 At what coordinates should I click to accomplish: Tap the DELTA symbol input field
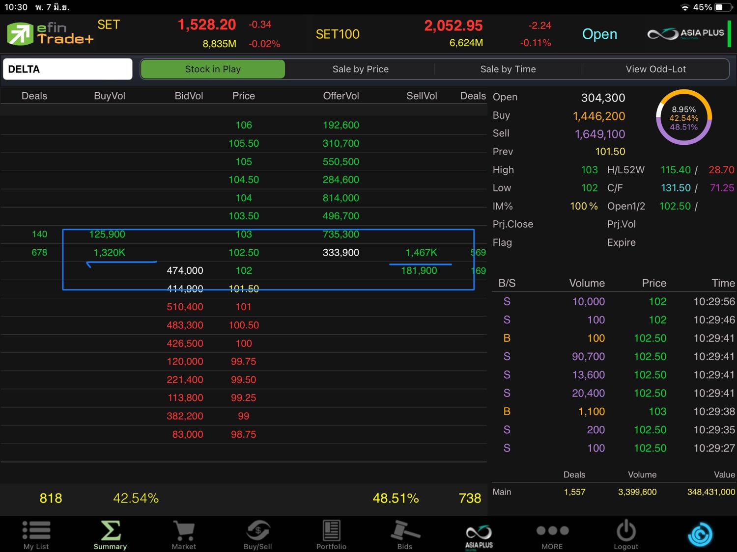pyautogui.click(x=68, y=69)
